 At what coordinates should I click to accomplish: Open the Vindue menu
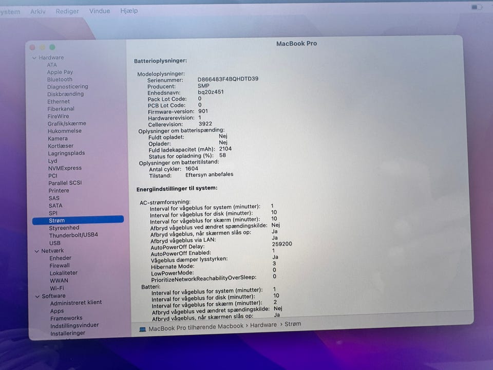99,11
